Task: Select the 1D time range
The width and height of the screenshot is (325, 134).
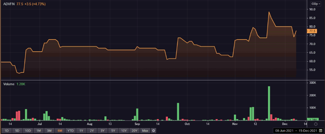Action: coord(7,131)
